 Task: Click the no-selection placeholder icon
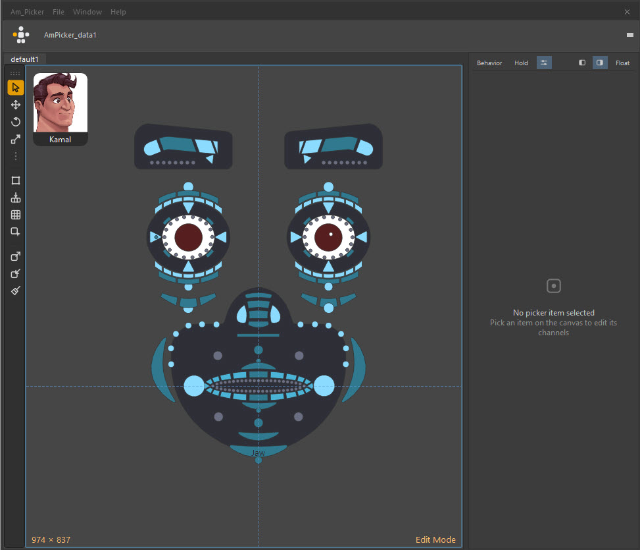tap(553, 286)
